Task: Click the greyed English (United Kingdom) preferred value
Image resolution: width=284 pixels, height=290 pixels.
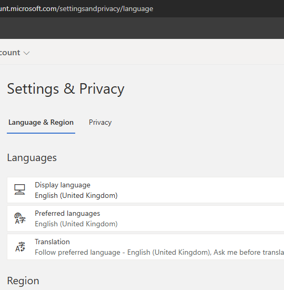Action: click(76, 224)
